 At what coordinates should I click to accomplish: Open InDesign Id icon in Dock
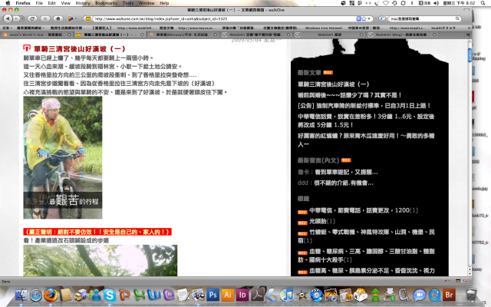pyautogui.click(x=242, y=295)
